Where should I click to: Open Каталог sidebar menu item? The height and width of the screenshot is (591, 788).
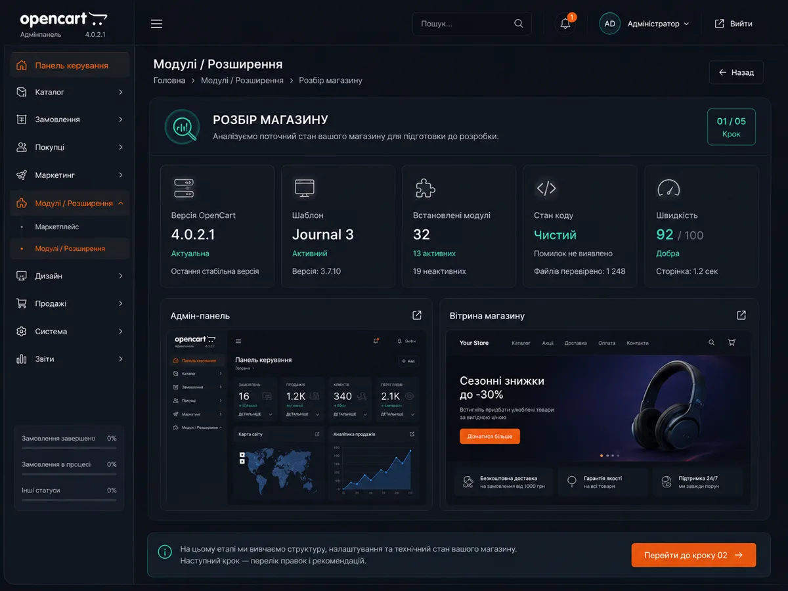[70, 92]
